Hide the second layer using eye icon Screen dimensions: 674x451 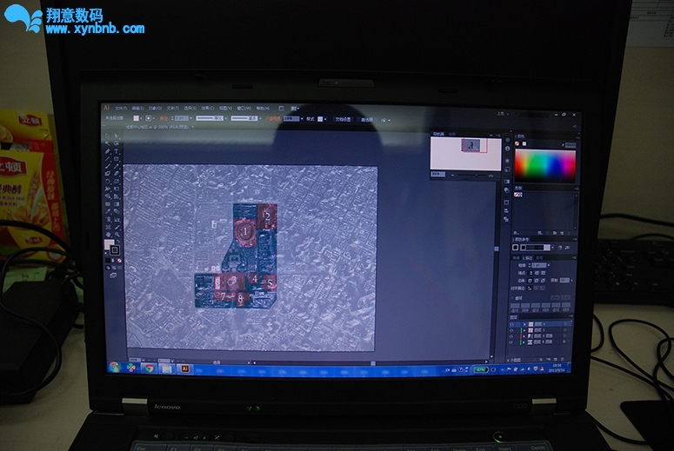pos(511,330)
